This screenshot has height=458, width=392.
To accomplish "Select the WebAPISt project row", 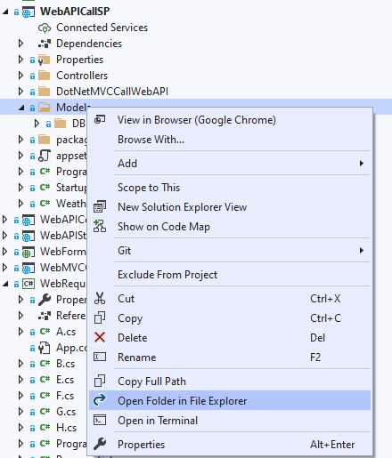I will pos(63,236).
